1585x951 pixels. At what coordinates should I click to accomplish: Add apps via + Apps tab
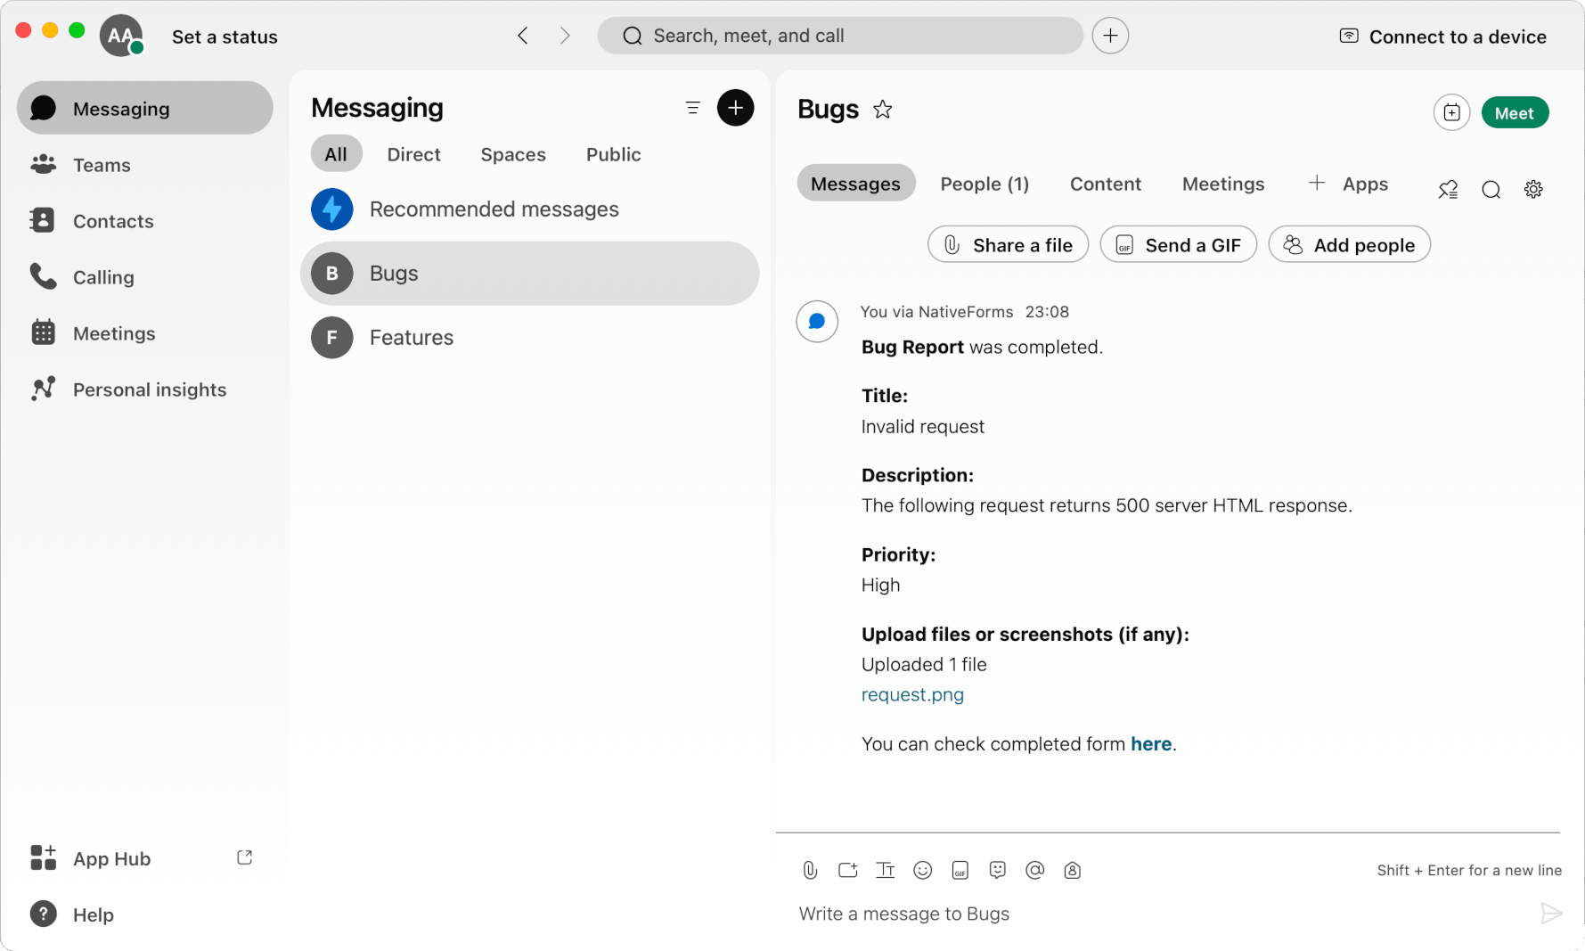(x=1348, y=184)
